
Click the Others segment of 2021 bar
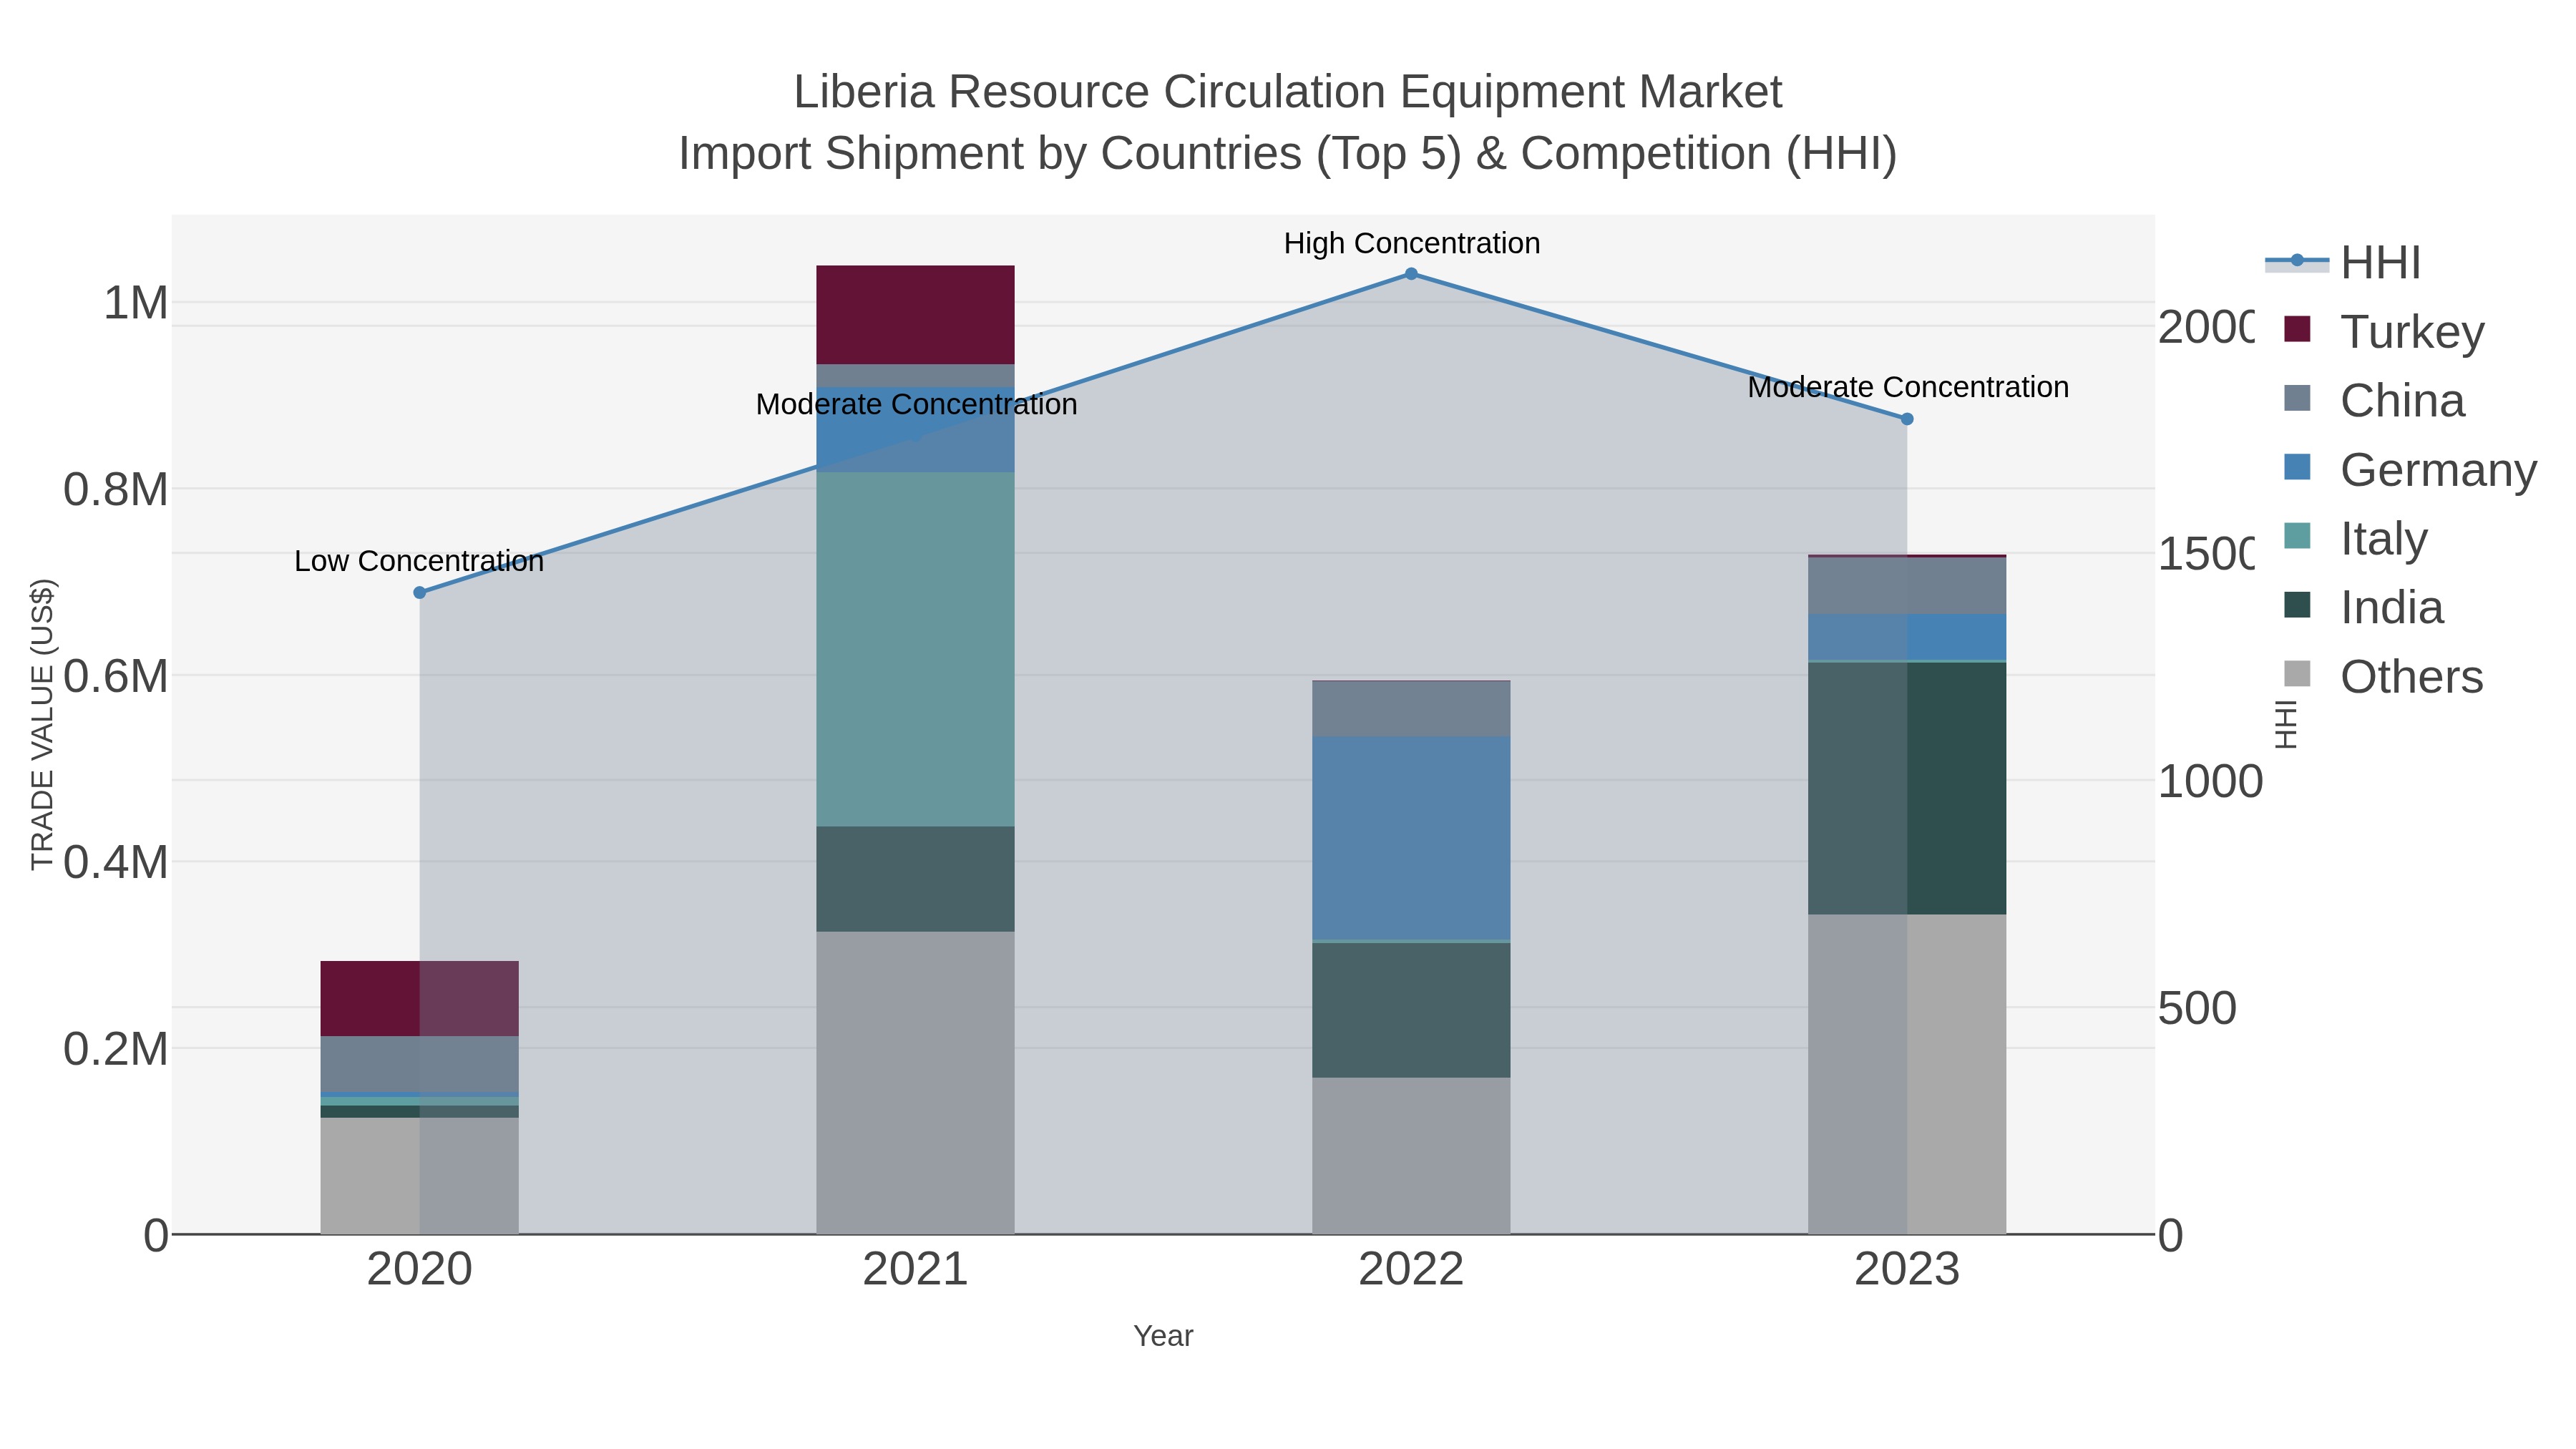coord(915,1083)
